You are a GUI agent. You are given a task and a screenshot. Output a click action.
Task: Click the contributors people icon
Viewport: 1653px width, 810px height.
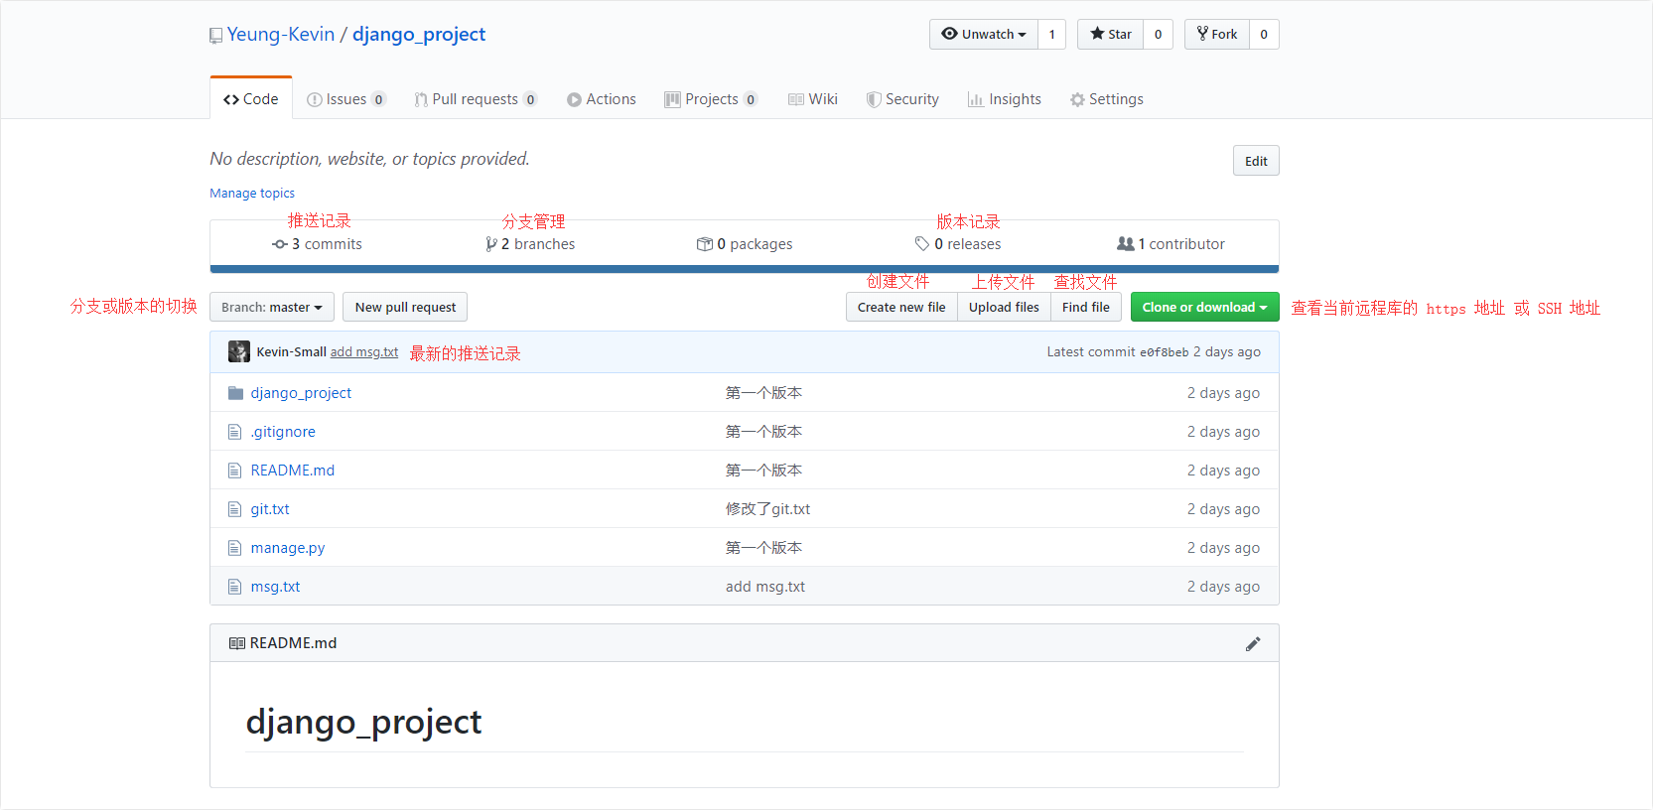coord(1126,243)
